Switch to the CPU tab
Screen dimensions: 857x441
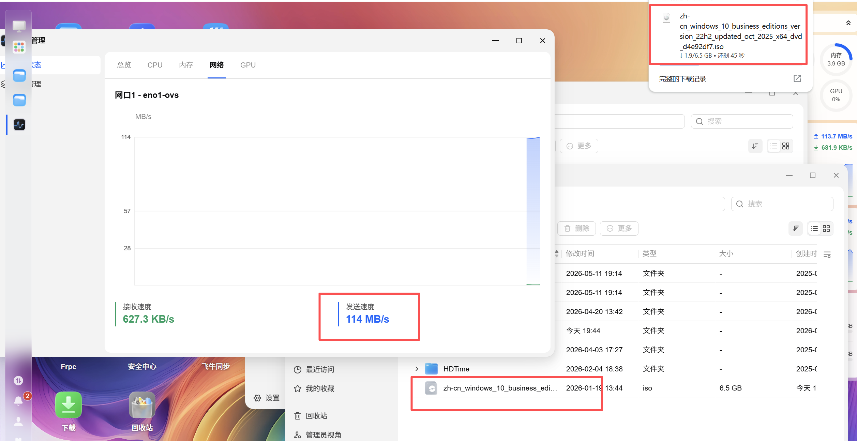pyautogui.click(x=155, y=65)
